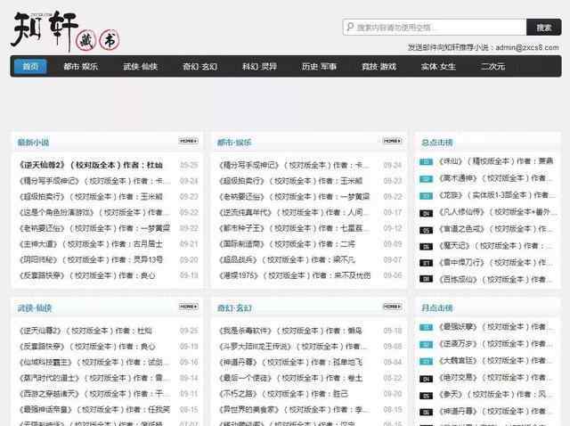Image resolution: width=570 pixels, height=426 pixels.
Task: Open 《反套路快穿》 in 最新小说 list
Action: point(87,275)
